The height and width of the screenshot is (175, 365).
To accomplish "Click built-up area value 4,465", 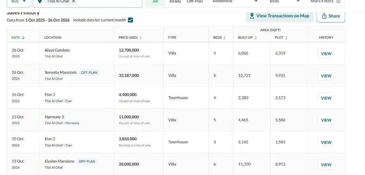I will point(243,120).
